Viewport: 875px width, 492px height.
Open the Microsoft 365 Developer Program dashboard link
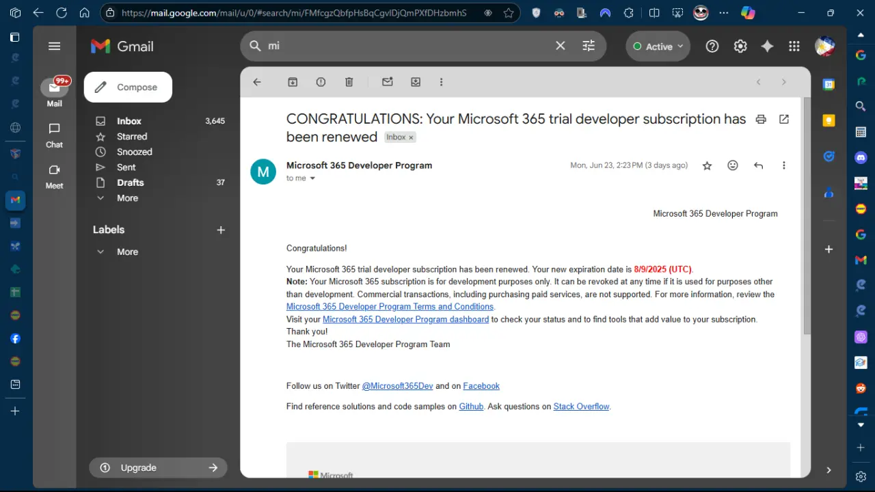pos(405,319)
